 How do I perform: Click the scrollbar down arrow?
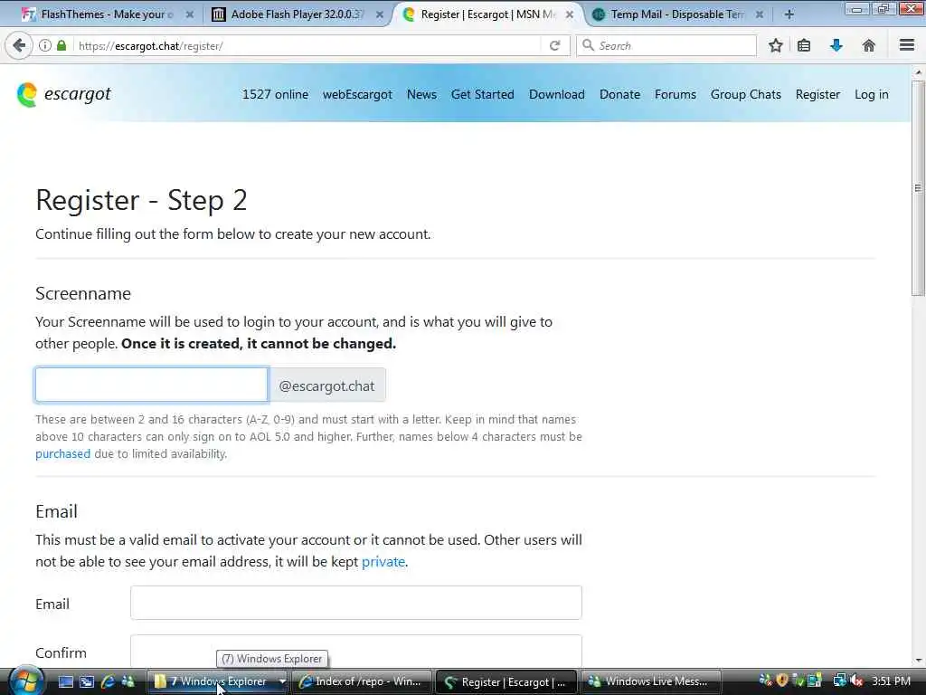tap(918, 660)
